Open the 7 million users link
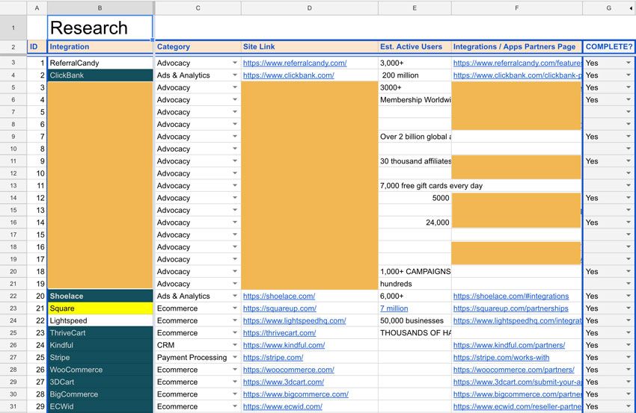636x413 pixels. [394, 308]
